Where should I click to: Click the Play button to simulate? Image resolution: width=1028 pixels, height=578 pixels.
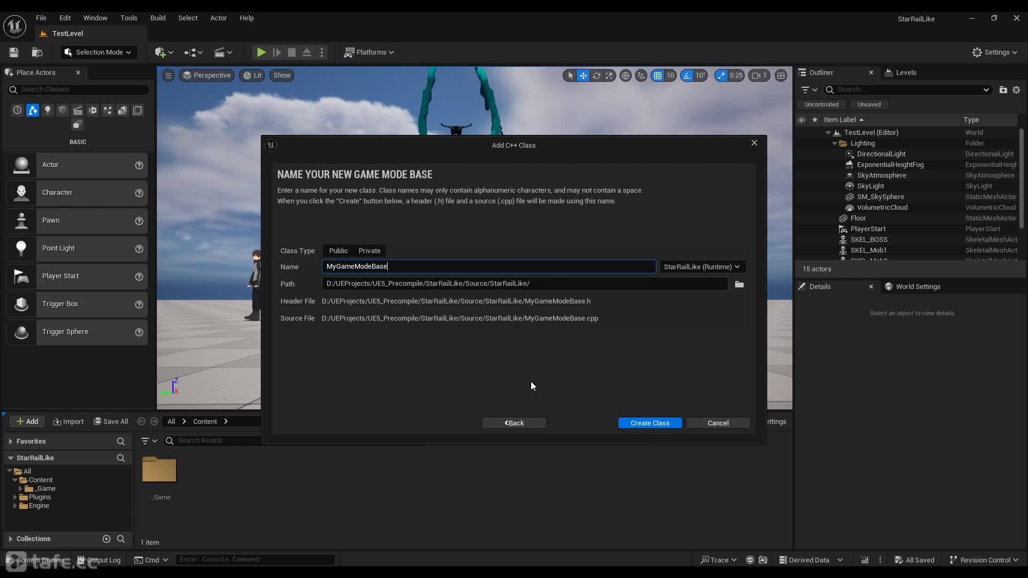260,51
